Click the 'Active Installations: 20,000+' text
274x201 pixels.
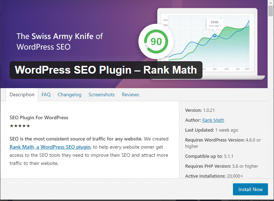click(x=214, y=176)
